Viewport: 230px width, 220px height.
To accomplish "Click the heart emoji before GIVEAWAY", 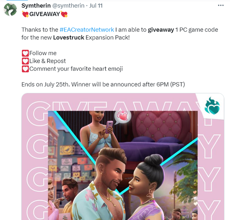I will pyautogui.click(x=25, y=14).
